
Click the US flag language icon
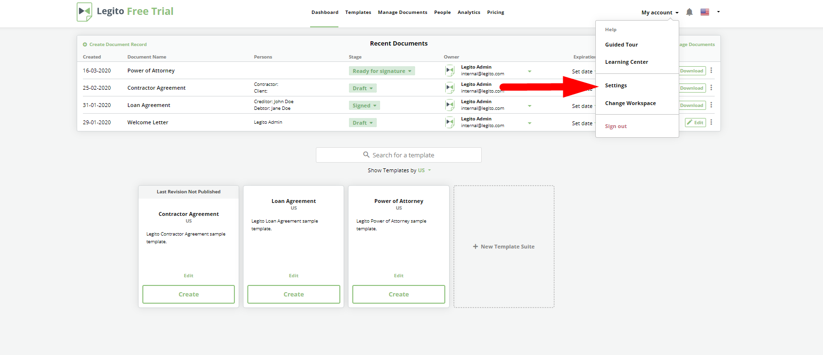[705, 12]
